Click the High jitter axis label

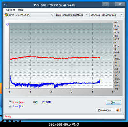pos(7,24)
